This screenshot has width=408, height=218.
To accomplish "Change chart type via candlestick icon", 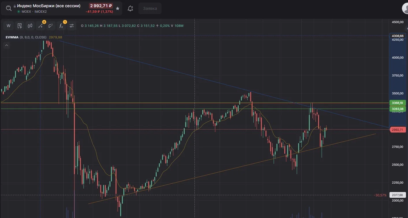I will click(30, 26).
